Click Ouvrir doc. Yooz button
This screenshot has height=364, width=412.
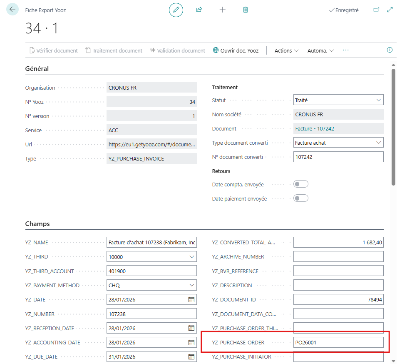tap(236, 50)
